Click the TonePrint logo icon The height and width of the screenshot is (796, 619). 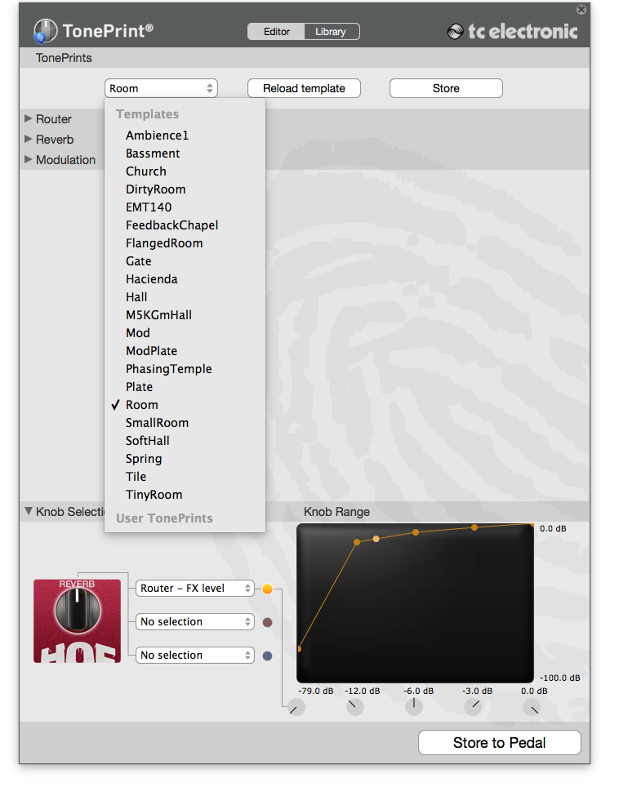pyautogui.click(x=45, y=32)
